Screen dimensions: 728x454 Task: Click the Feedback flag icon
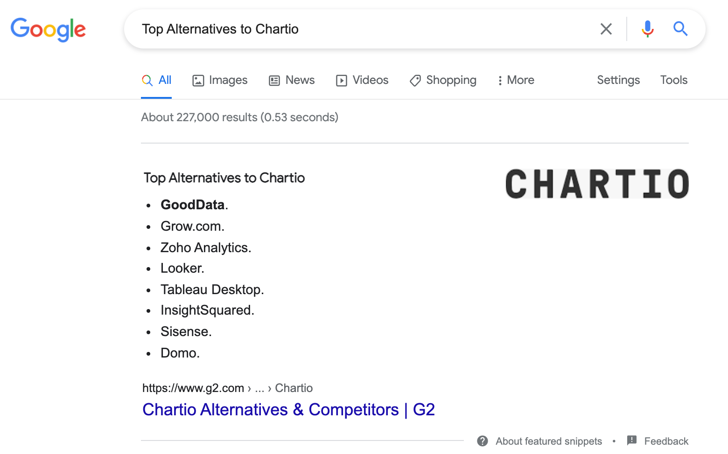[632, 440]
